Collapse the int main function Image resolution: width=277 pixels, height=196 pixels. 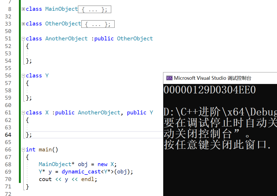23,150
